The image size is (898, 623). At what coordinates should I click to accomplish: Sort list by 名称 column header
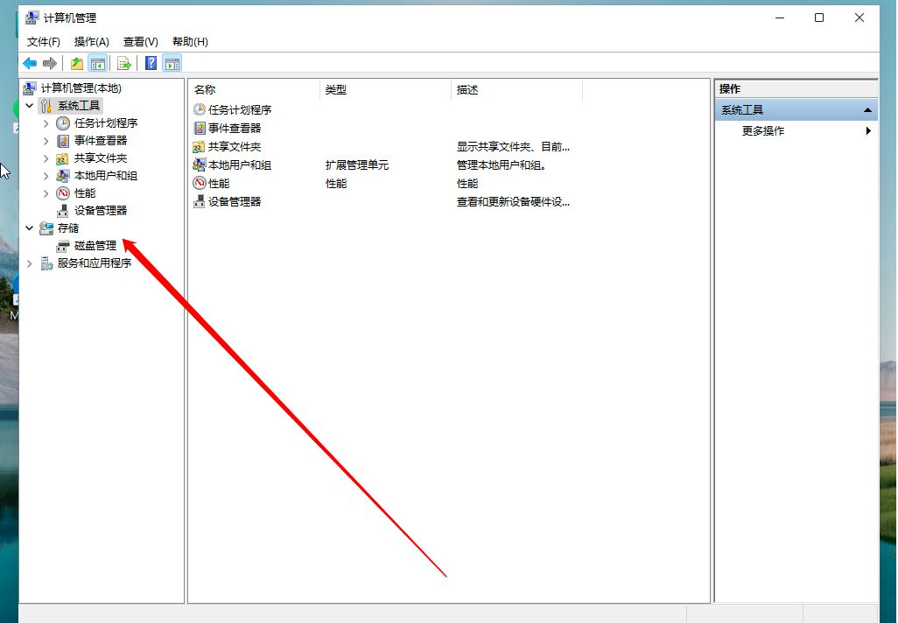click(x=255, y=90)
